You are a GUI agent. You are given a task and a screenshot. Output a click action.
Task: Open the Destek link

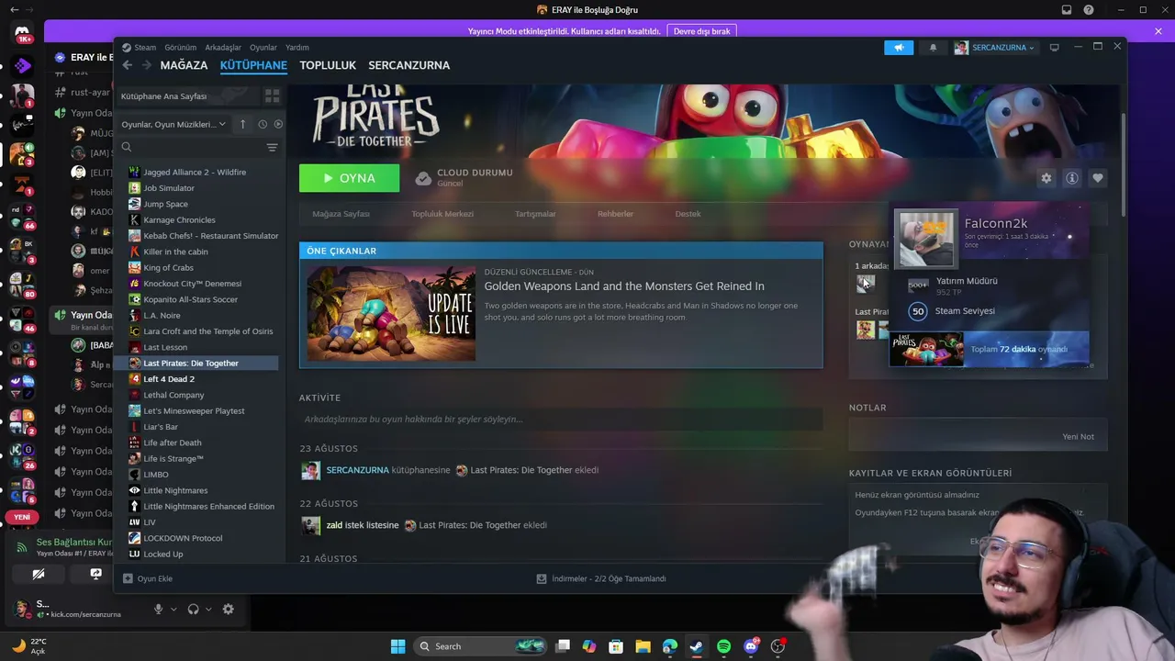point(688,214)
